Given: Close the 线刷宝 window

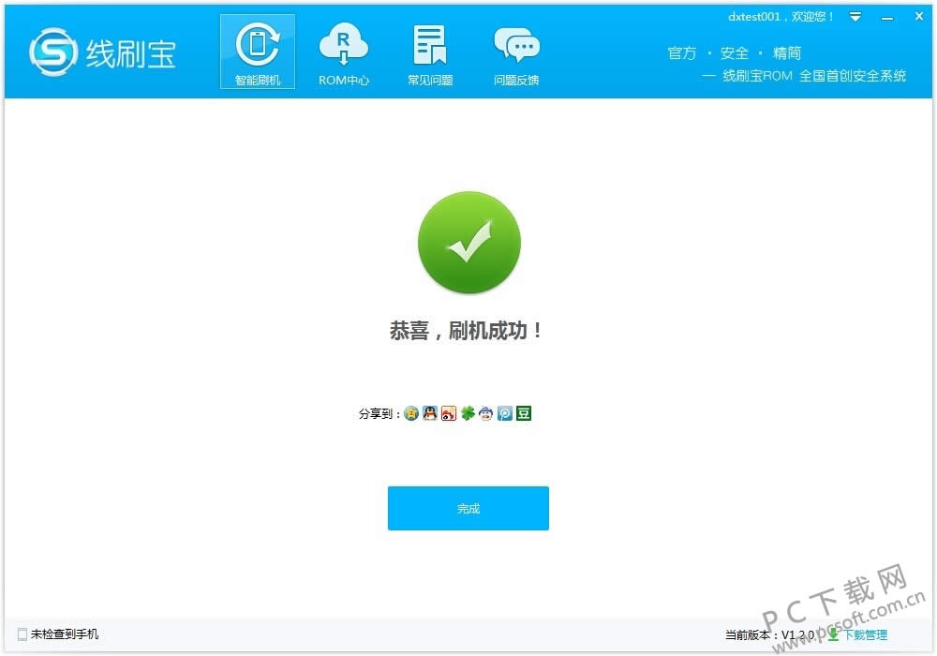Looking at the screenshot, I should tap(919, 17).
